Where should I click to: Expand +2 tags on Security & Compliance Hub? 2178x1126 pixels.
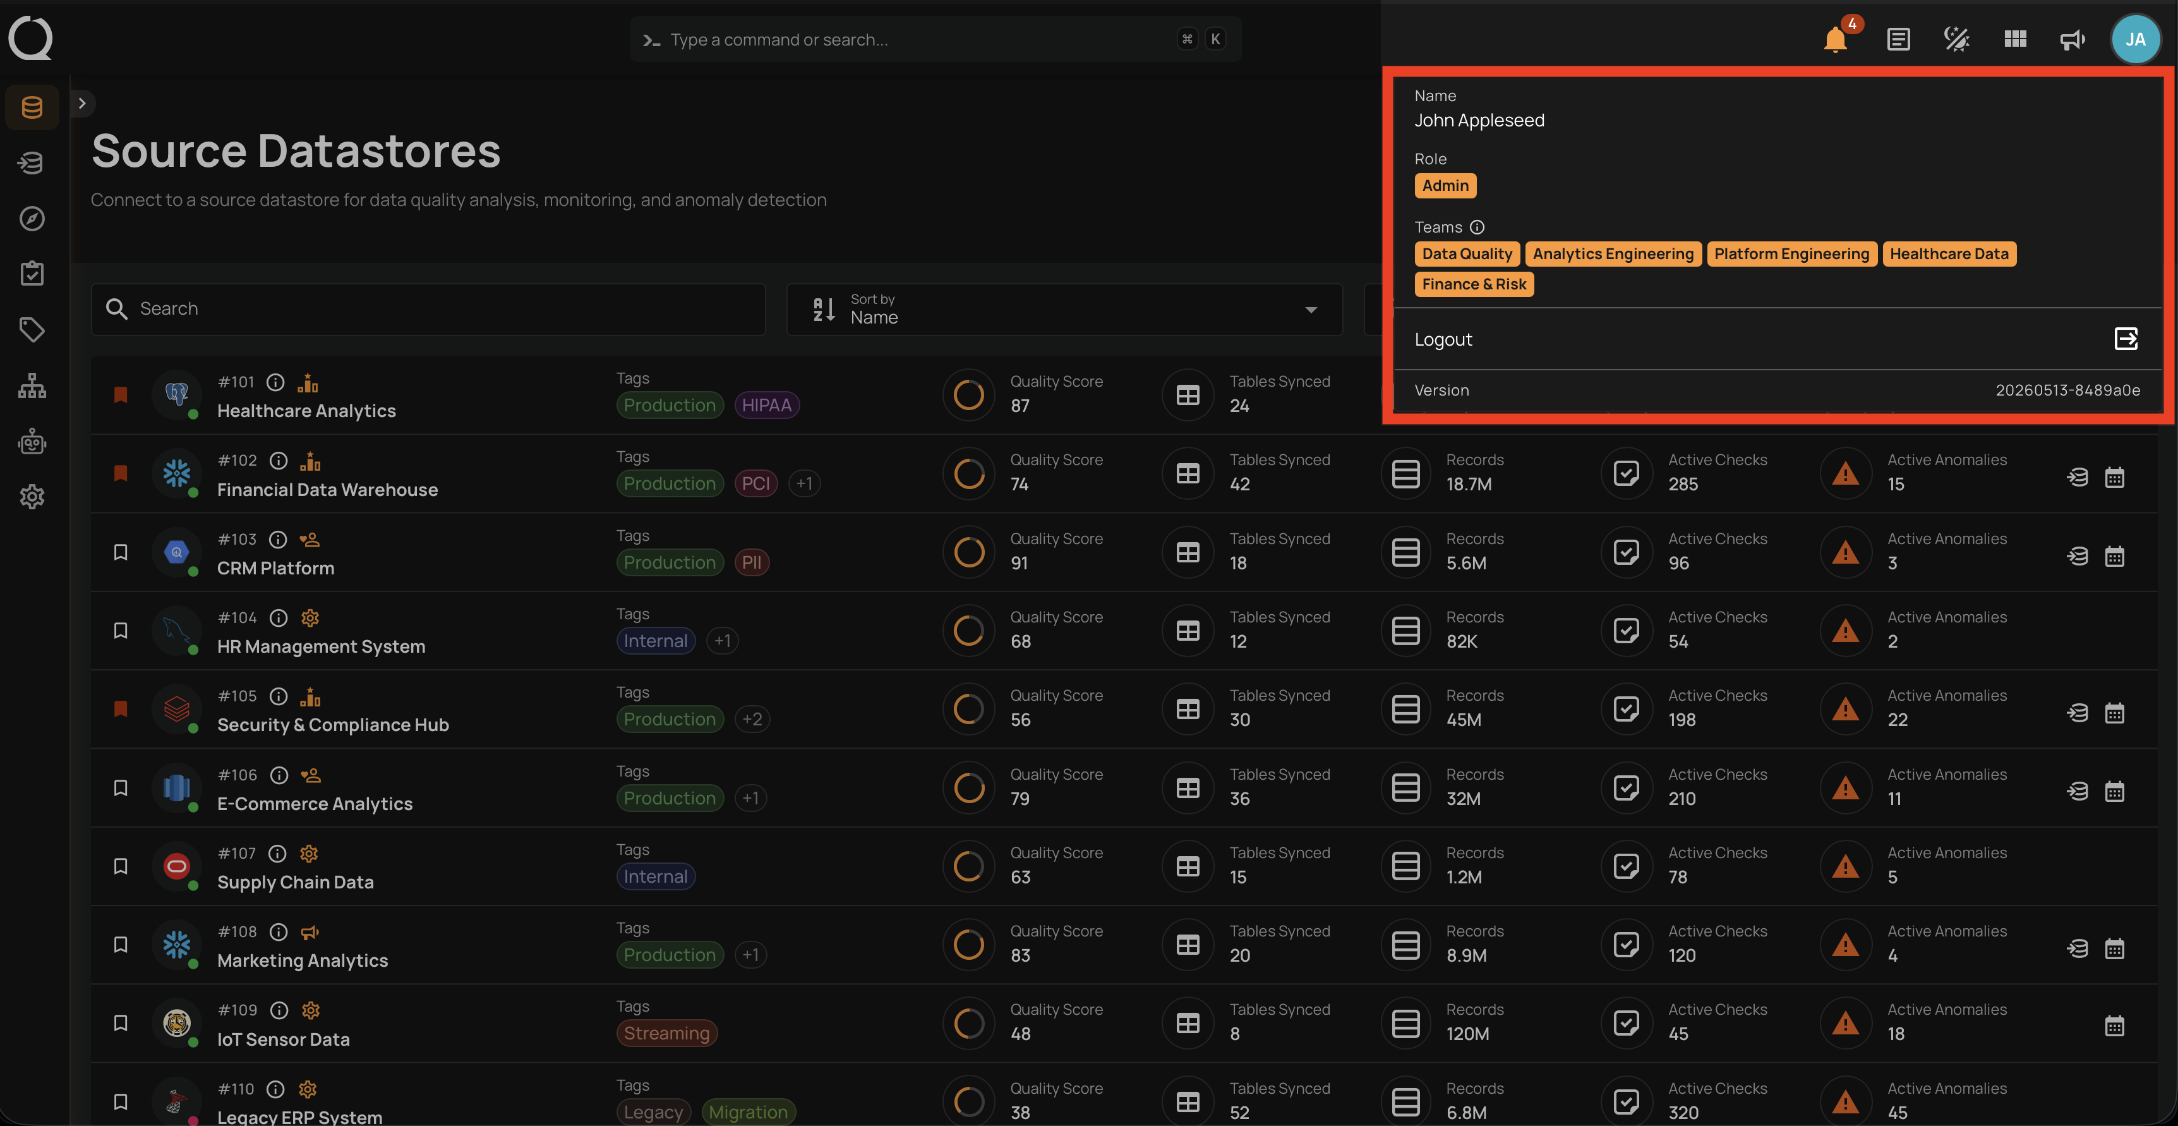[x=752, y=720]
